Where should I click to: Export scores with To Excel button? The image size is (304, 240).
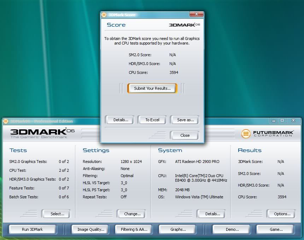(x=152, y=120)
